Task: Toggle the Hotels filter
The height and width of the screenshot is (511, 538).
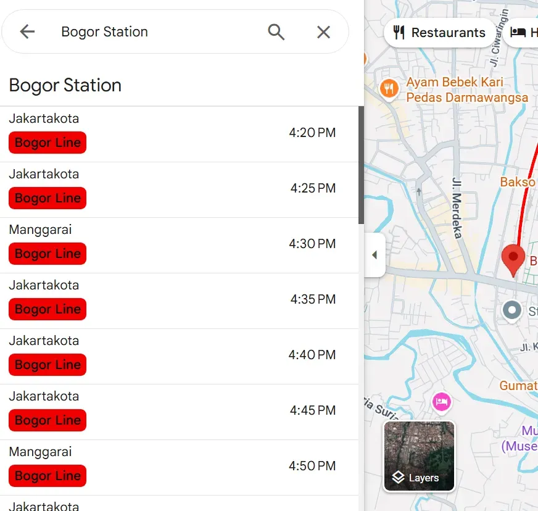Action: 528,32
